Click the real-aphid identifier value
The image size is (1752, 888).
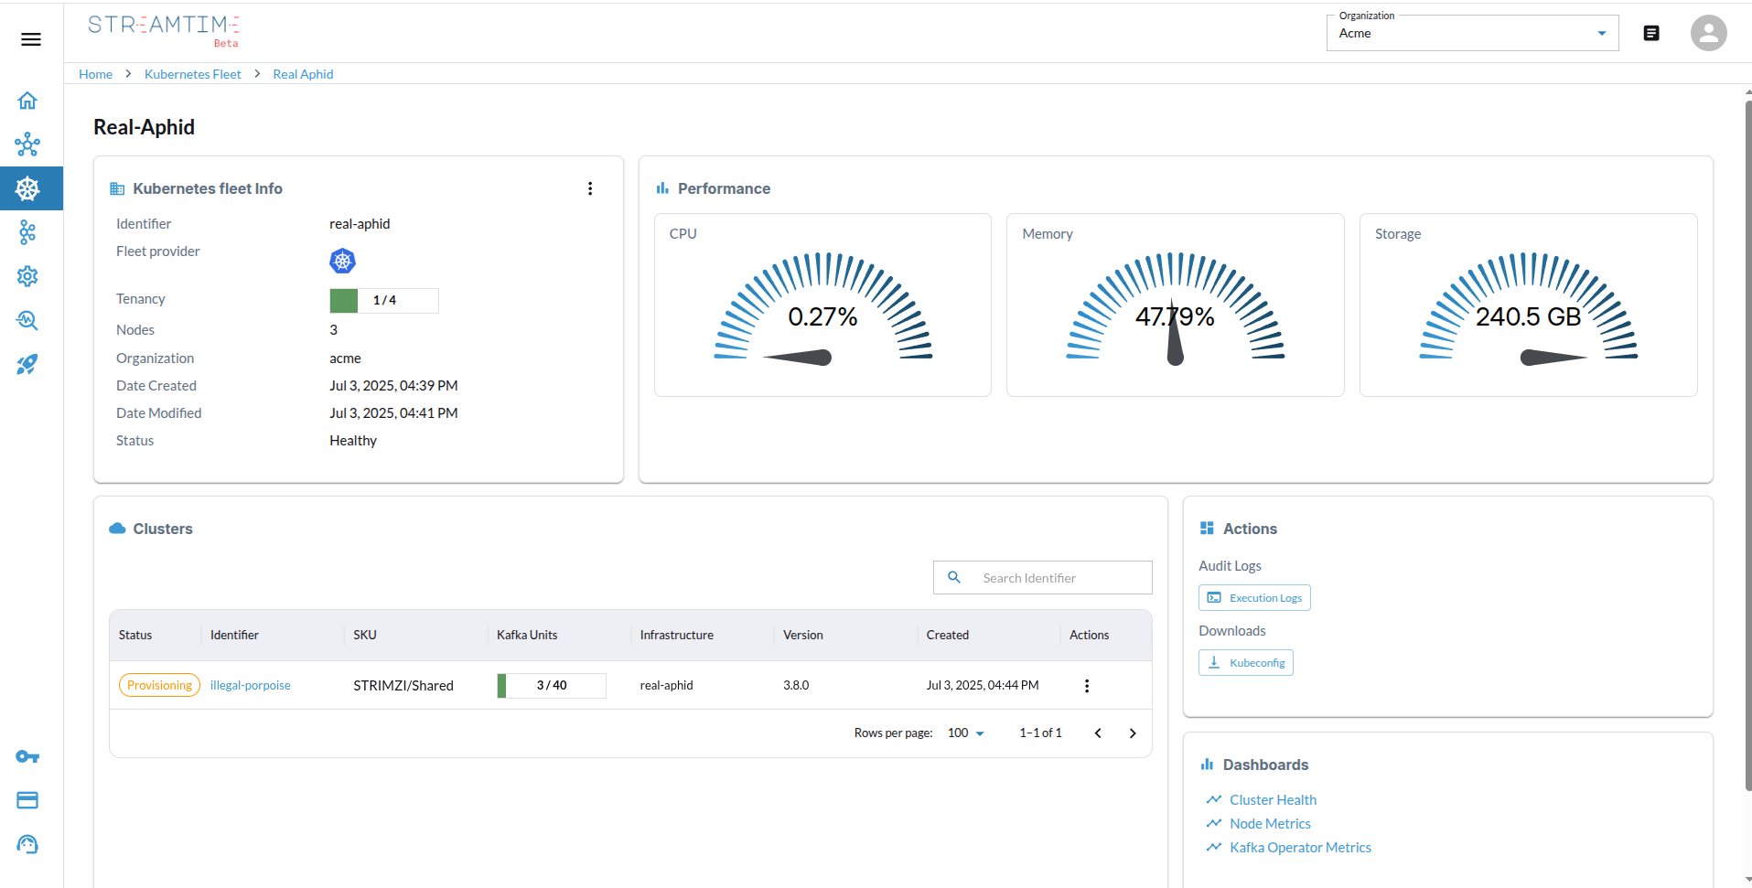[x=360, y=224]
